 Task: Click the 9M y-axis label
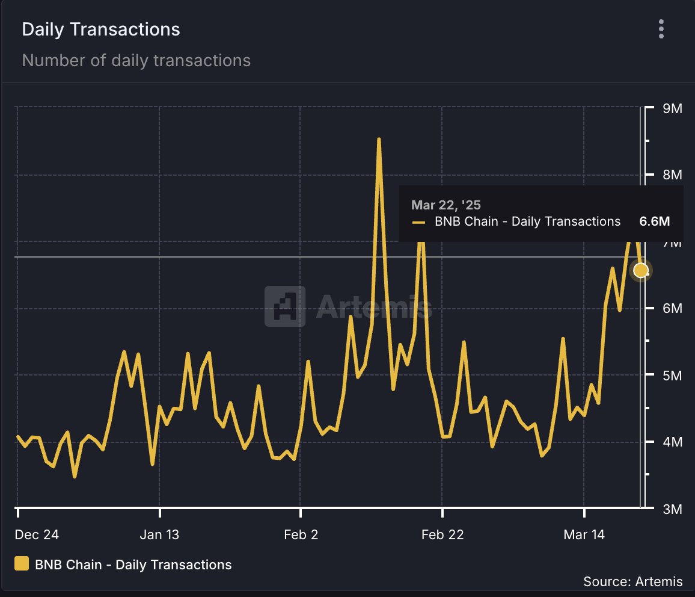(x=672, y=109)
